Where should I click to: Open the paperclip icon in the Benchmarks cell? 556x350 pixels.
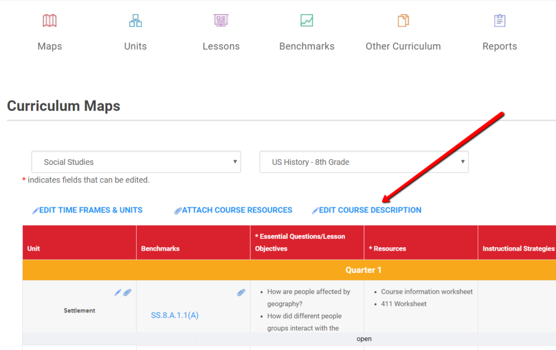coord(241,292)
